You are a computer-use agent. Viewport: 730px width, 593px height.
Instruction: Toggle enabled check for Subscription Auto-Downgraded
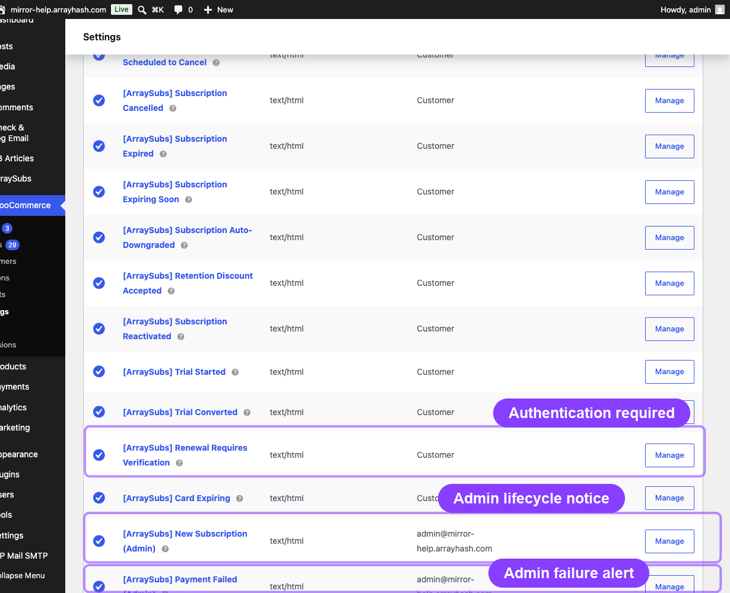coord(99,237)
